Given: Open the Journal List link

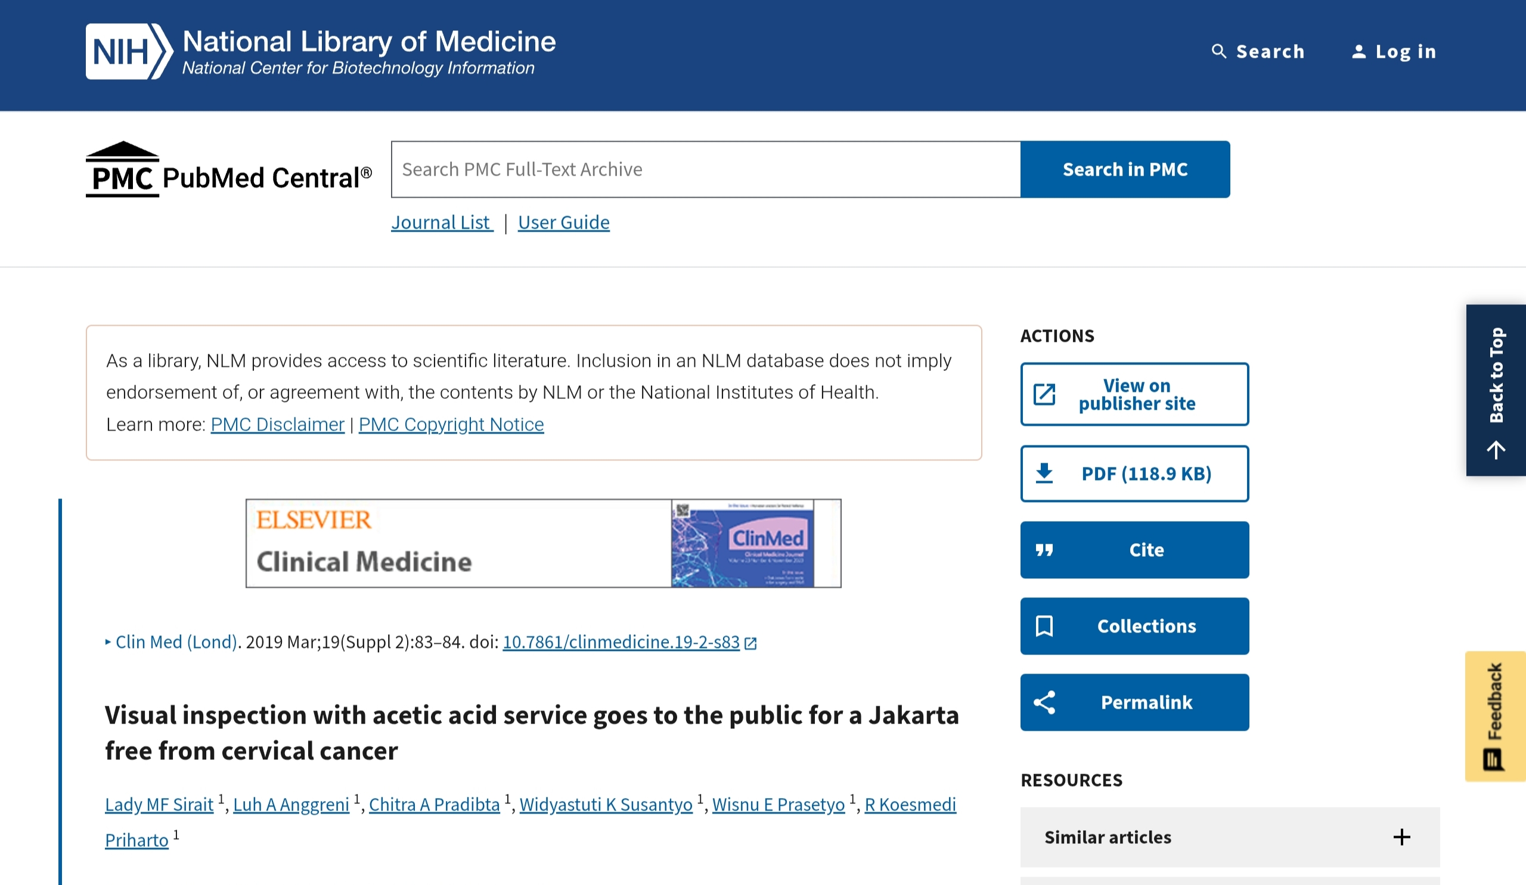Looking at the screenshot, I should tap(441, 223).
